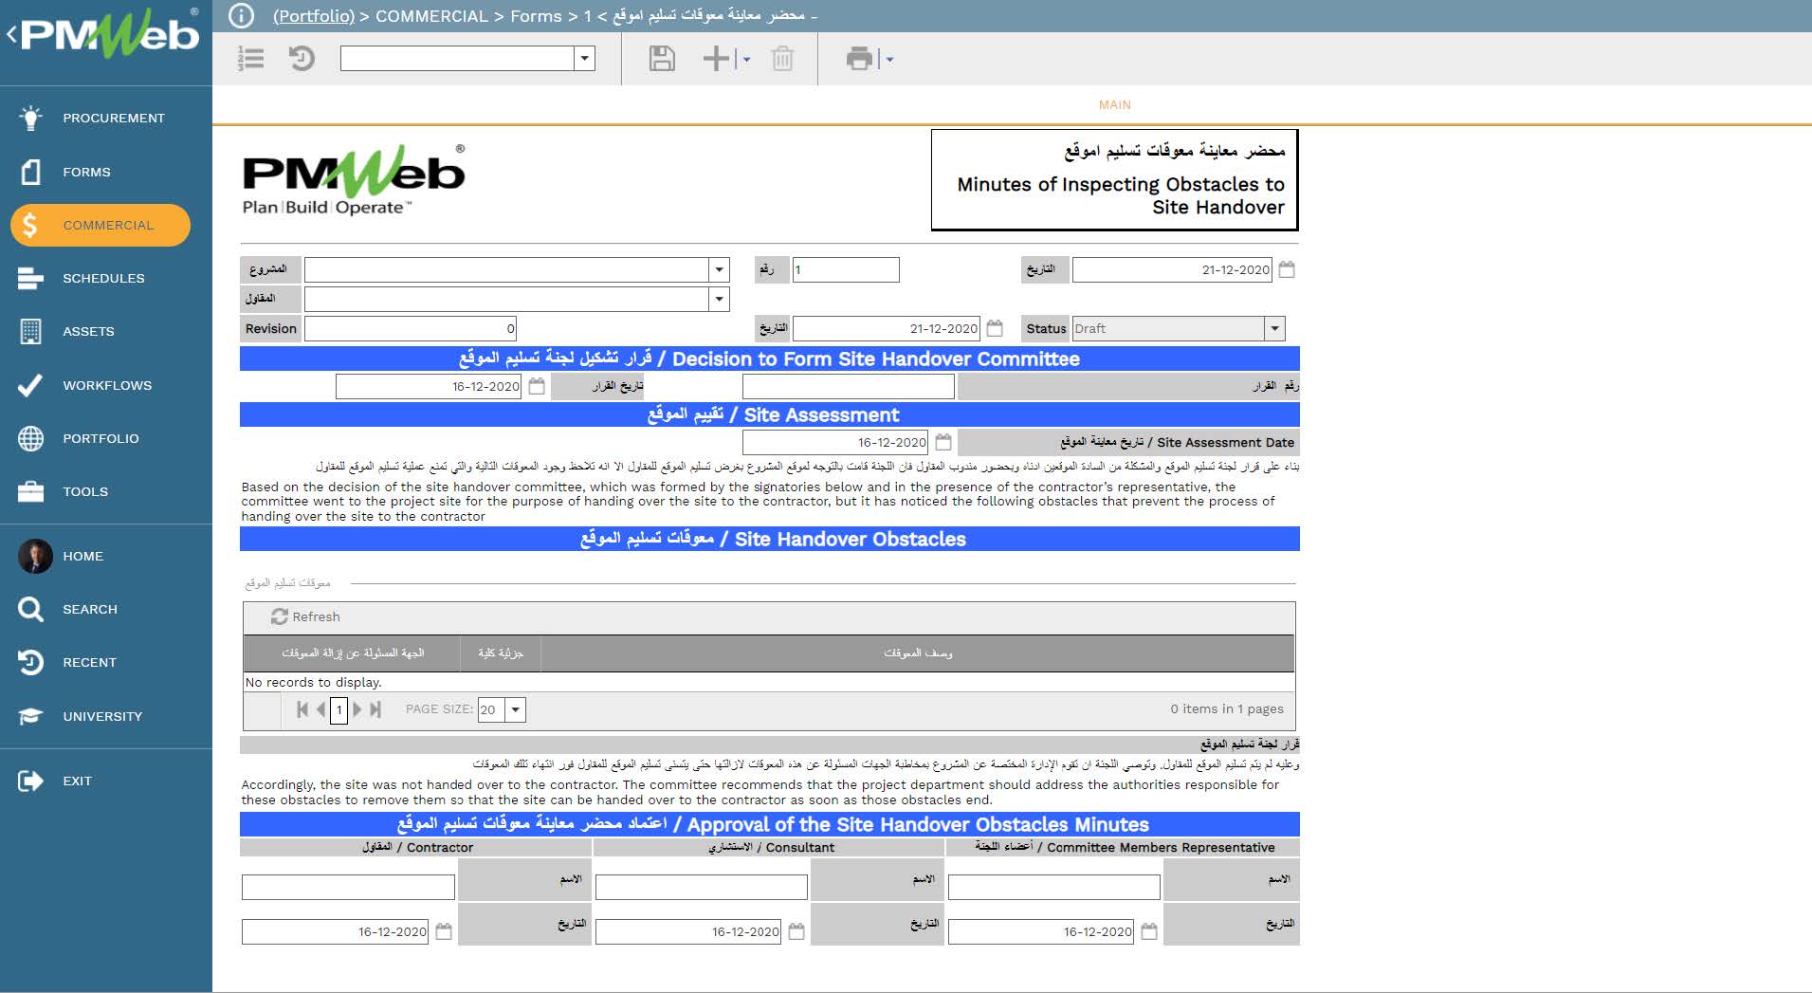Open the Page Size dropdown showing 20
The image size is (1812, 993).
click(515, 709)
